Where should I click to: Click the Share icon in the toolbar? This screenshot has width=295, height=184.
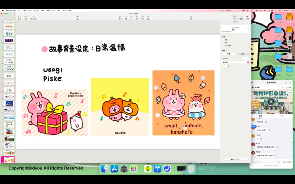point(191,17)
